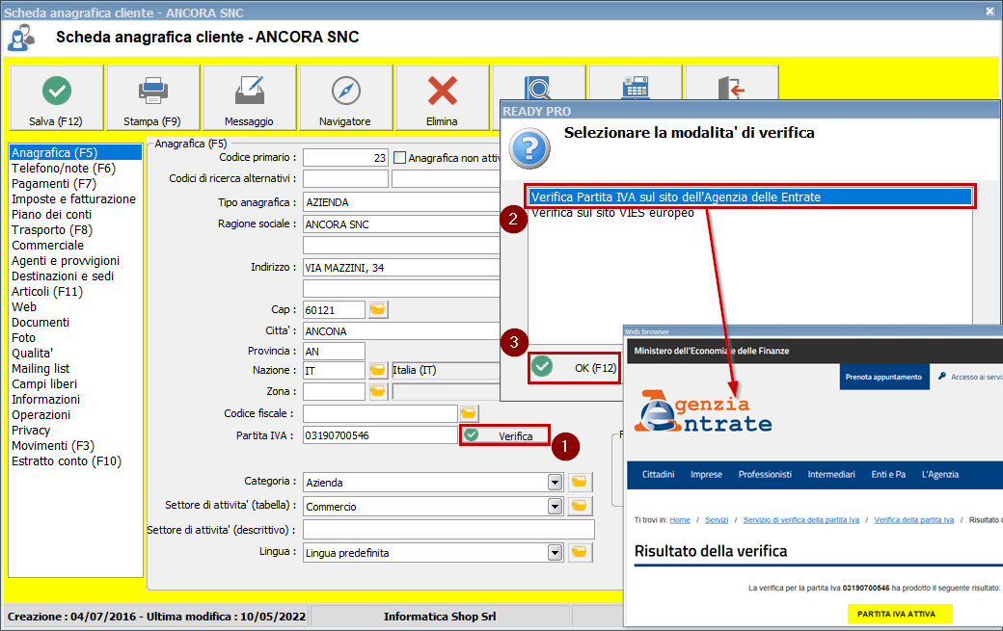Click the PARTITA IVA ATTIVA result
Image resolution: width=1003 pixels, height=631 pixels.
pyautogui.click(x=900, y=614)
